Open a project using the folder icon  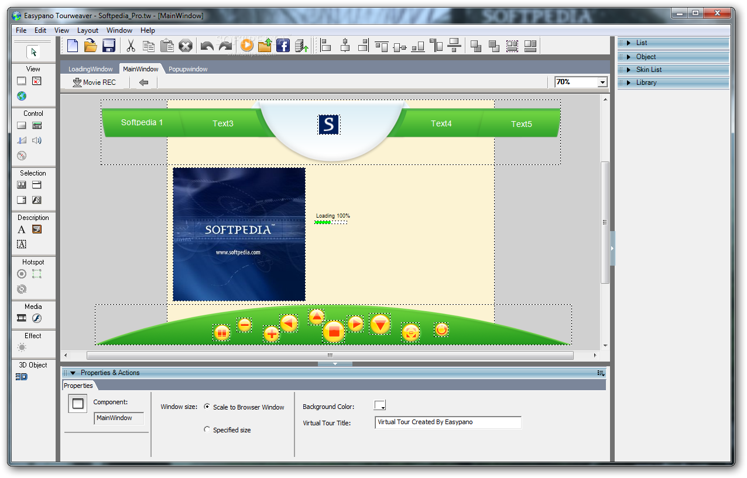pyautogui.click(x=90, y=46)
